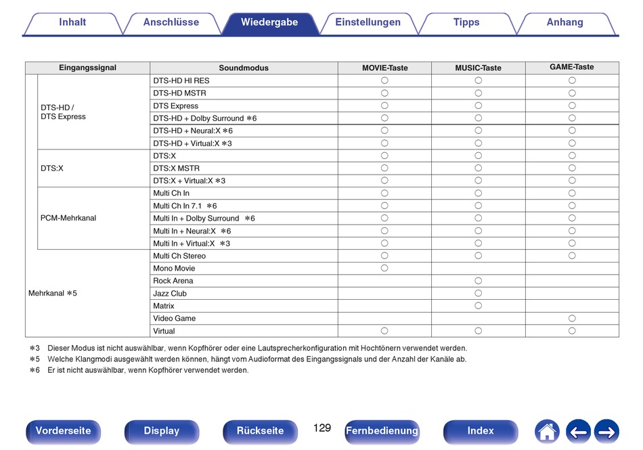
Task: Click the MOVIE-Taste column header
Action: (384, 68)
